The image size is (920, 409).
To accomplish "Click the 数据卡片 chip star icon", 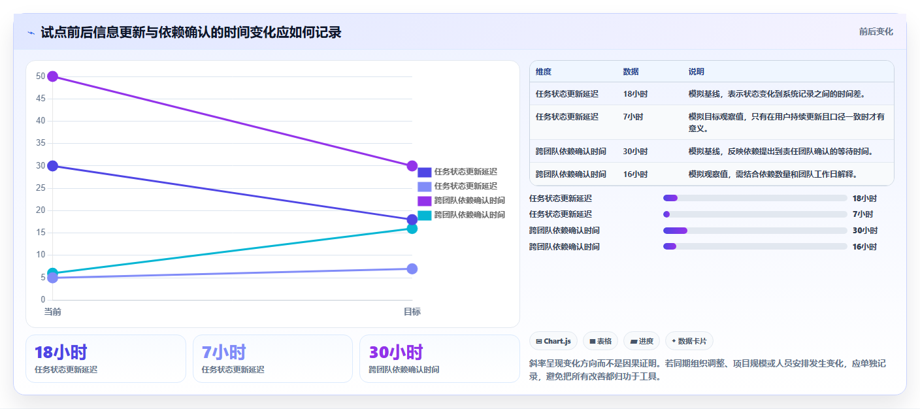I will [674, 341].
